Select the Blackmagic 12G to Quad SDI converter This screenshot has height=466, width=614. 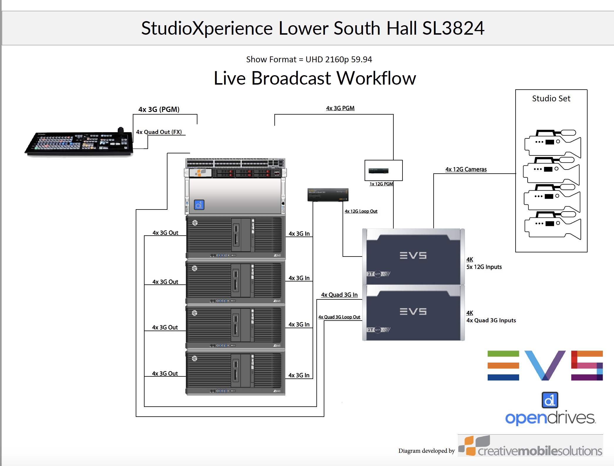click(328, 195)
